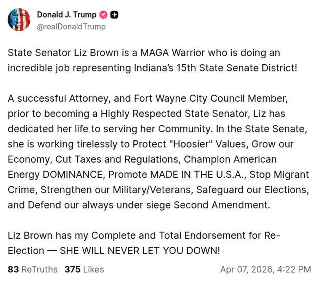Screen dimensions: 320x285
Task: Click "Fort Wayne City Council Member" text
Action: [208, 98]
